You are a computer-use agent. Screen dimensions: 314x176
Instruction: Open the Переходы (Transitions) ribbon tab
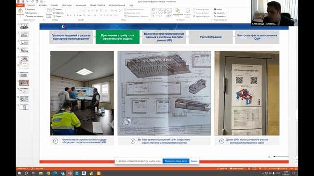[67, 5]
